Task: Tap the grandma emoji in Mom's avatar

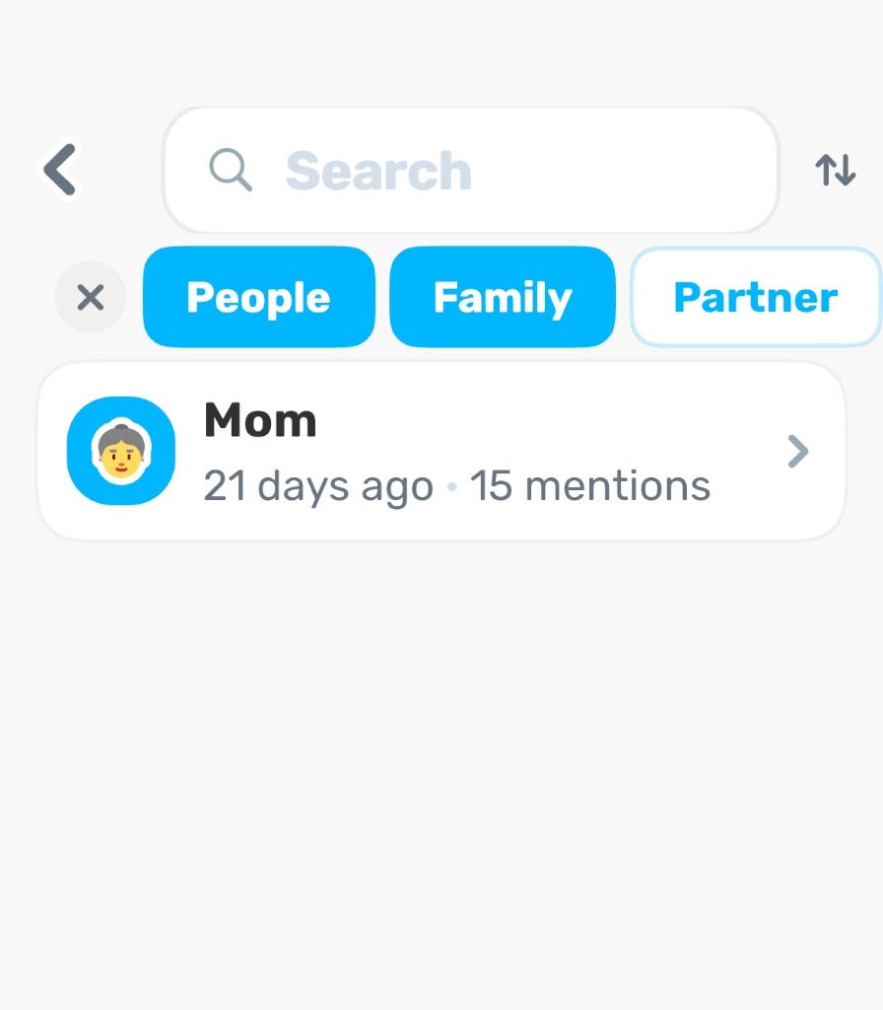Action: click(x=121, y=451)
